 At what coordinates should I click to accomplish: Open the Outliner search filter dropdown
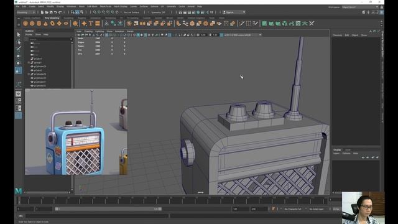point(71,39)
